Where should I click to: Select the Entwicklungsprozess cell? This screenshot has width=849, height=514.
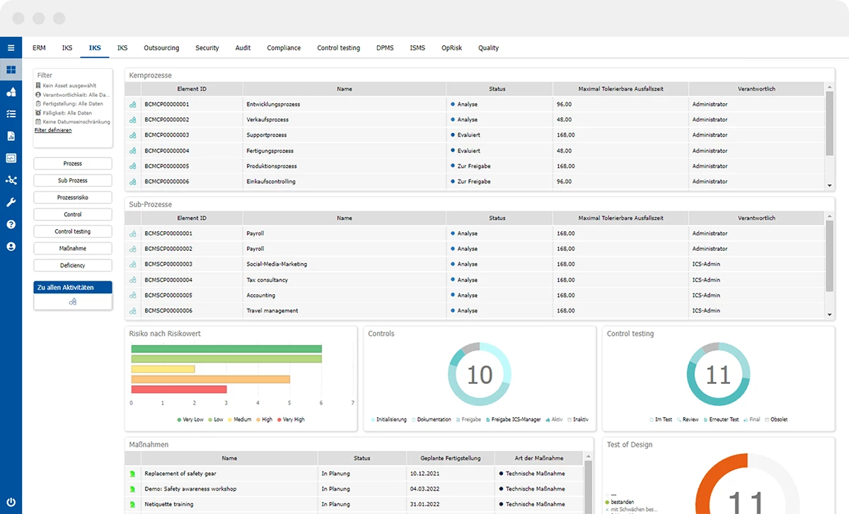pos(345,105)
